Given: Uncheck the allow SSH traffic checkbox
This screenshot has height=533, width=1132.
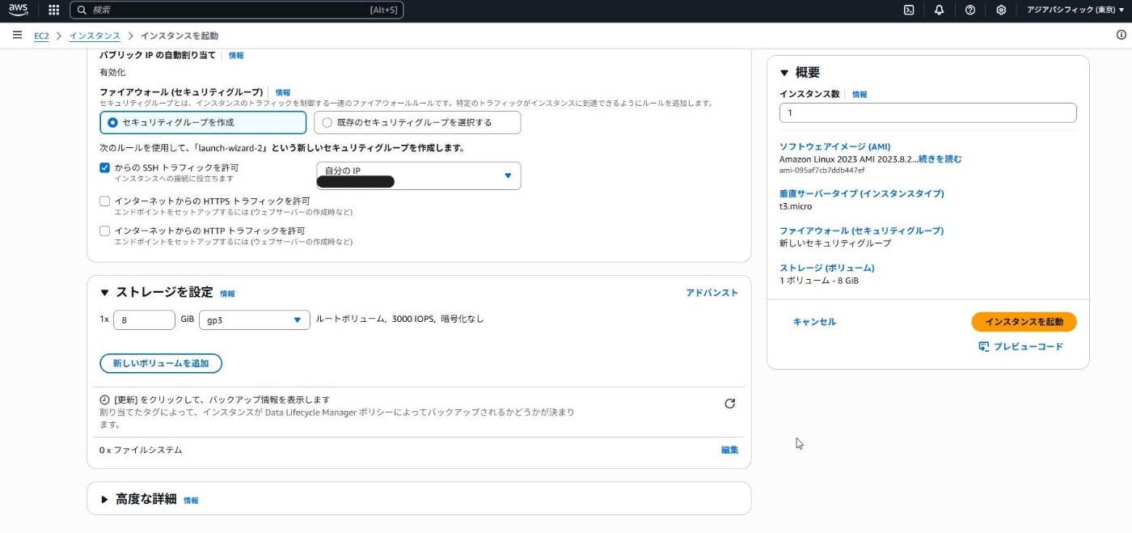Looking at the screenshot, I should [x=104, y=167].
